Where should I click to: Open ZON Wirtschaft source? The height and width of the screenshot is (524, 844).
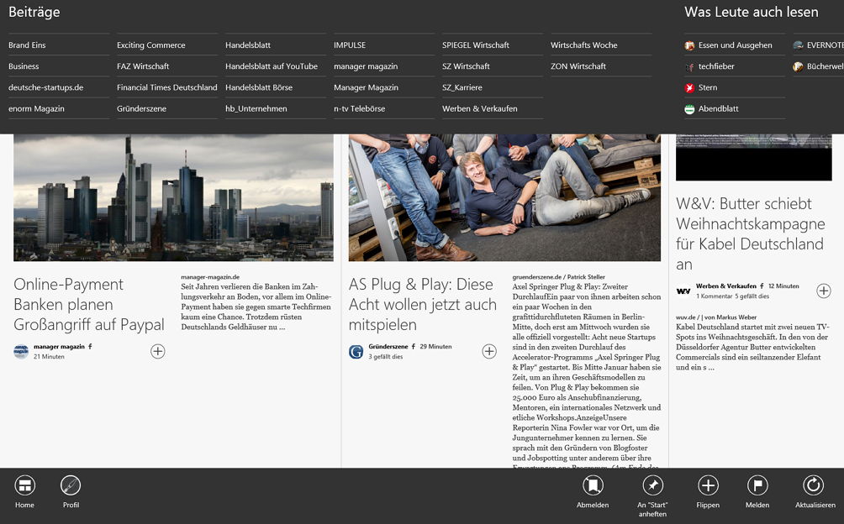(x=578, y=66)
